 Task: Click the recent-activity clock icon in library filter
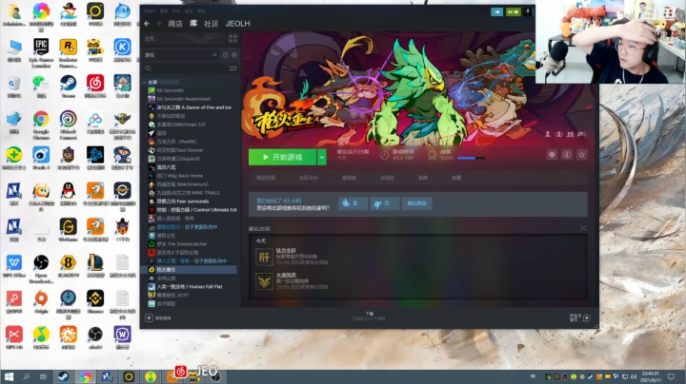click(225, 55)
